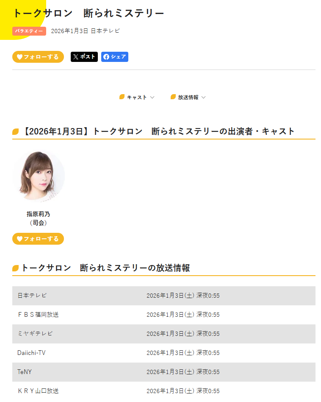Jump to the キャスト section via its nav label
The image size is (321, 402).
click(x=137, y=98)
